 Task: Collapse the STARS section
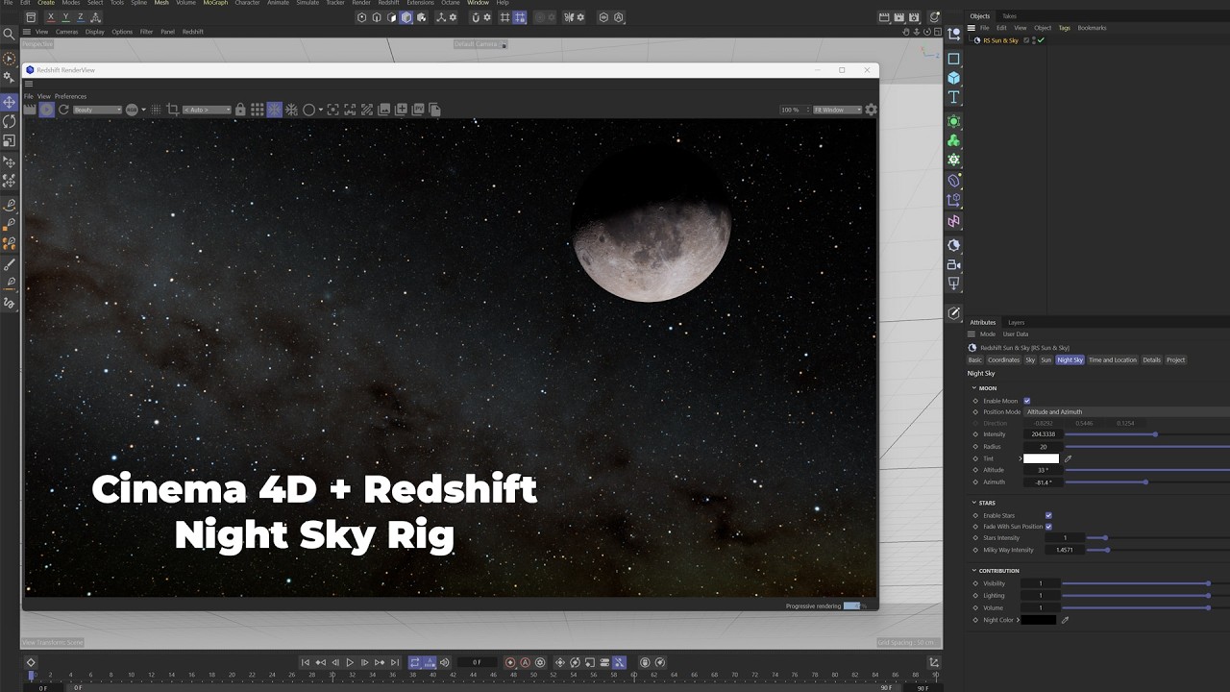[973, 503]
